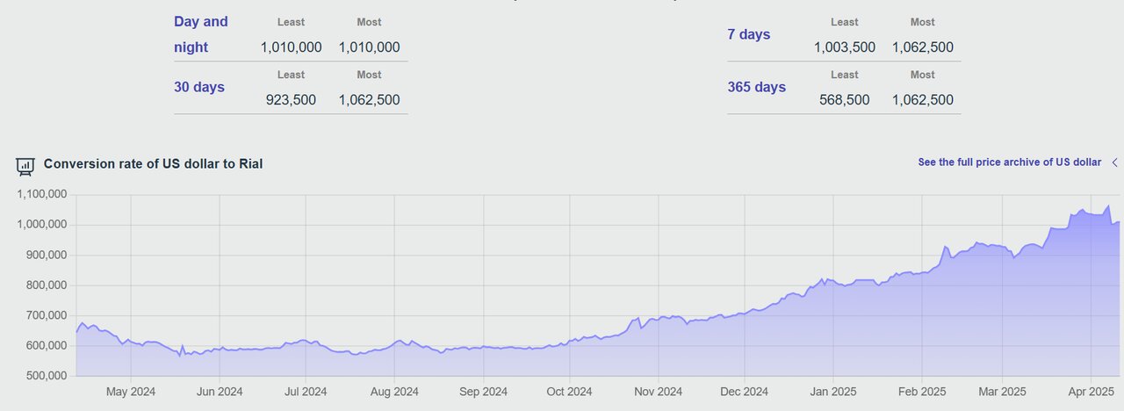Click the chart icon beside the conversion rate title
Viewport: 1124px width, 411px height.
(x=25, y=164)
